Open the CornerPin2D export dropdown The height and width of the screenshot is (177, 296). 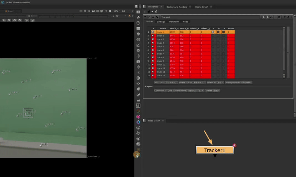click(x=179, y=90)
